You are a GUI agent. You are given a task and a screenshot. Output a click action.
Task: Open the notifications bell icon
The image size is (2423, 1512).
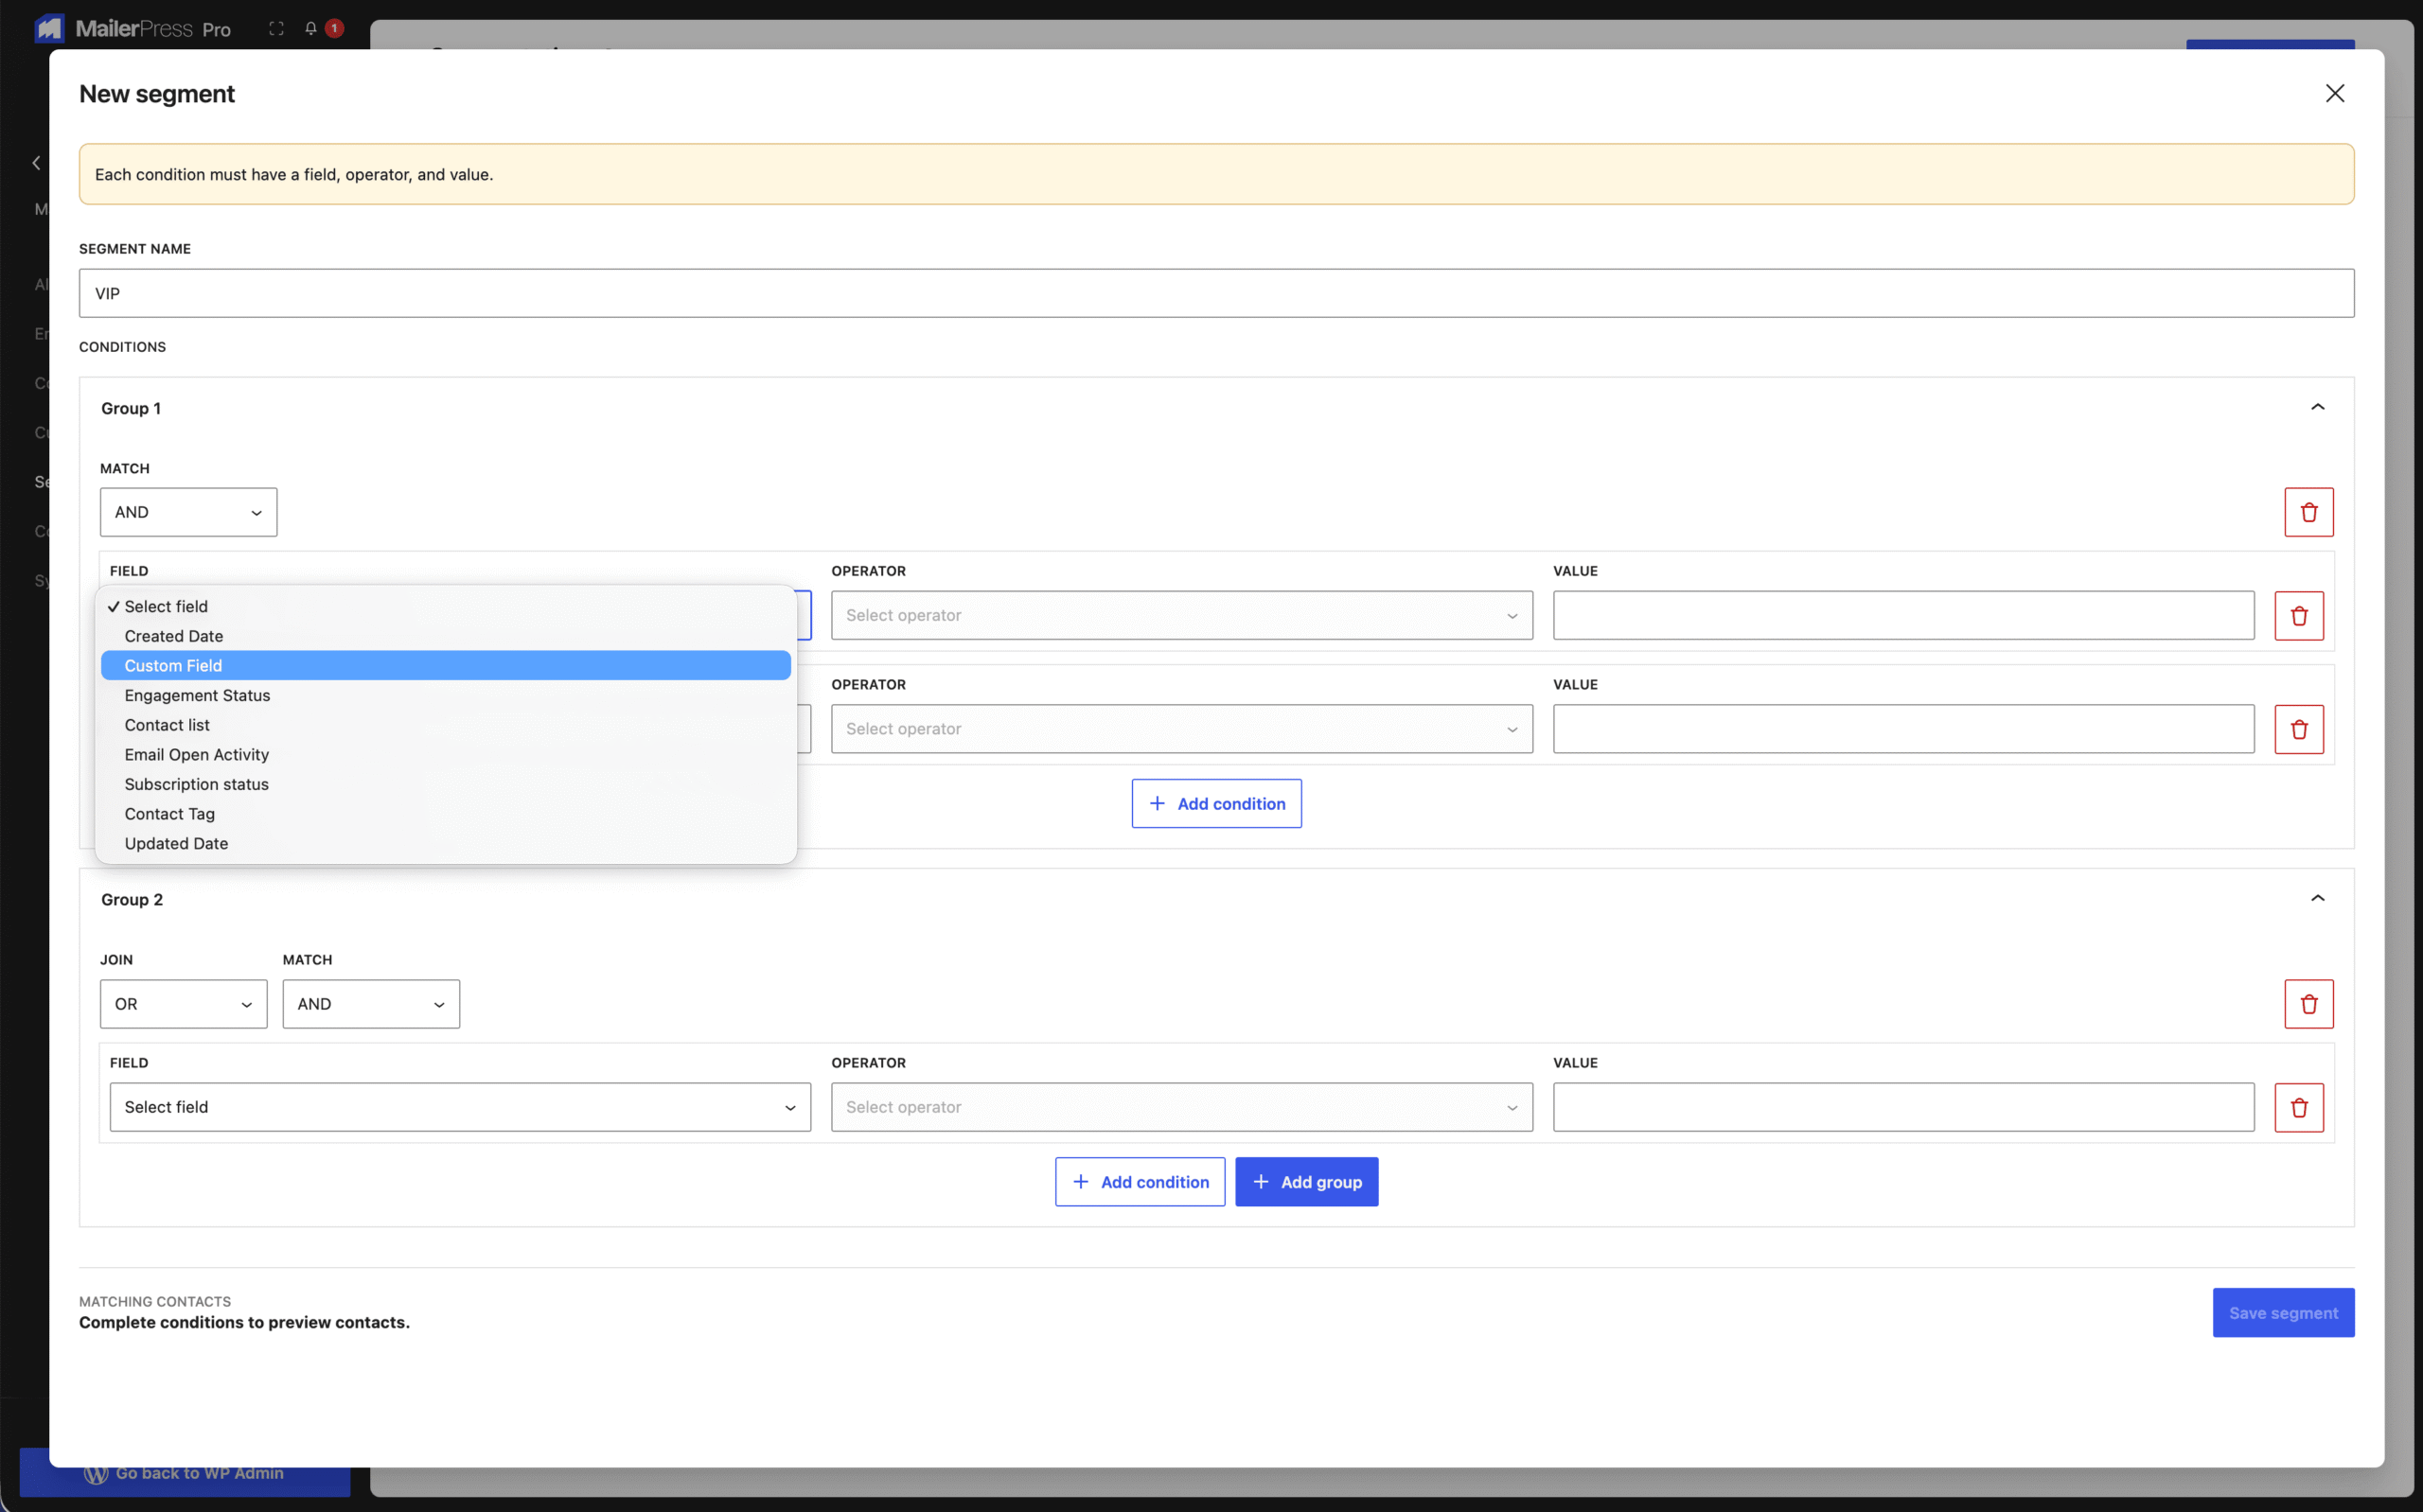(311, 29)
